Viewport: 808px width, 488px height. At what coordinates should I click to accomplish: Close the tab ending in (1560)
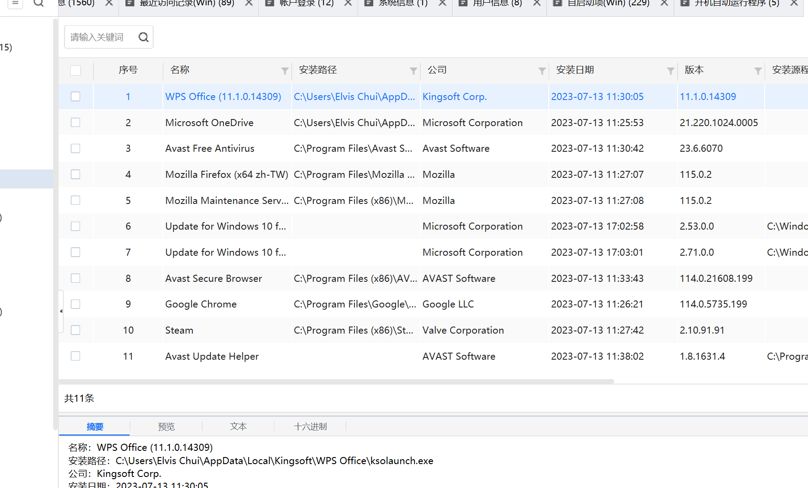[109, 3]
